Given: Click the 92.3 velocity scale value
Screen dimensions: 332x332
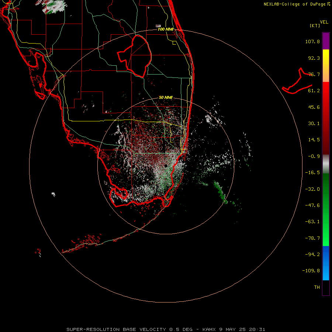Looking at the screenshot, I should 314,58.
